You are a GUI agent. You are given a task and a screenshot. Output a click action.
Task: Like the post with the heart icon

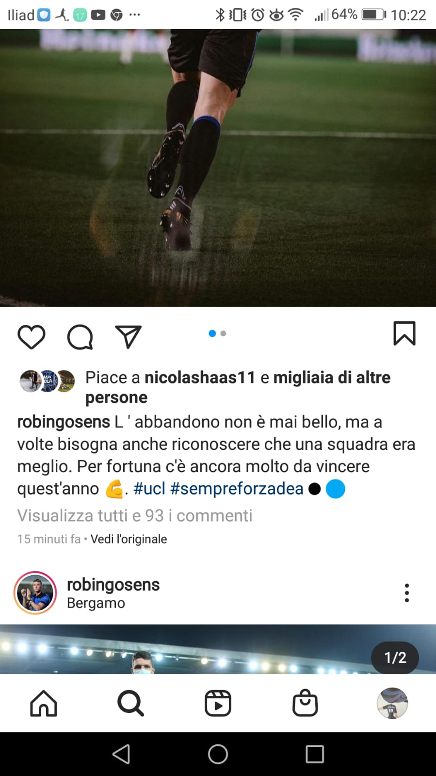[32, 336]
